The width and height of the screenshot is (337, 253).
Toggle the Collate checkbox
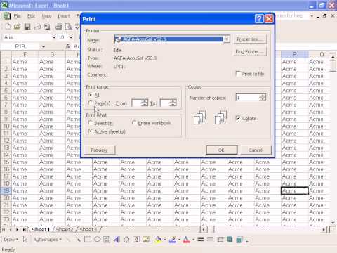tap(238, 118)
